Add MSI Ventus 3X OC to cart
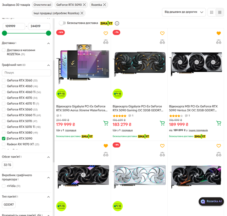 coord(218,123)
